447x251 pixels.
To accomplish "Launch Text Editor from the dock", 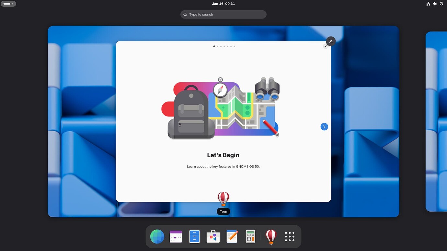I will click(232, 237).
